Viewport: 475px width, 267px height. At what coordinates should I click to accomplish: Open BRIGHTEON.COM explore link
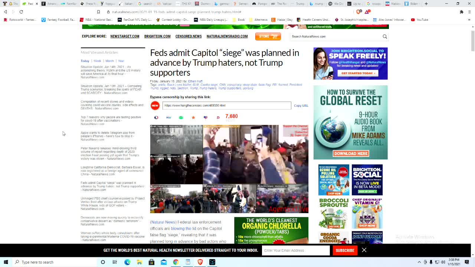click(157, 36)
